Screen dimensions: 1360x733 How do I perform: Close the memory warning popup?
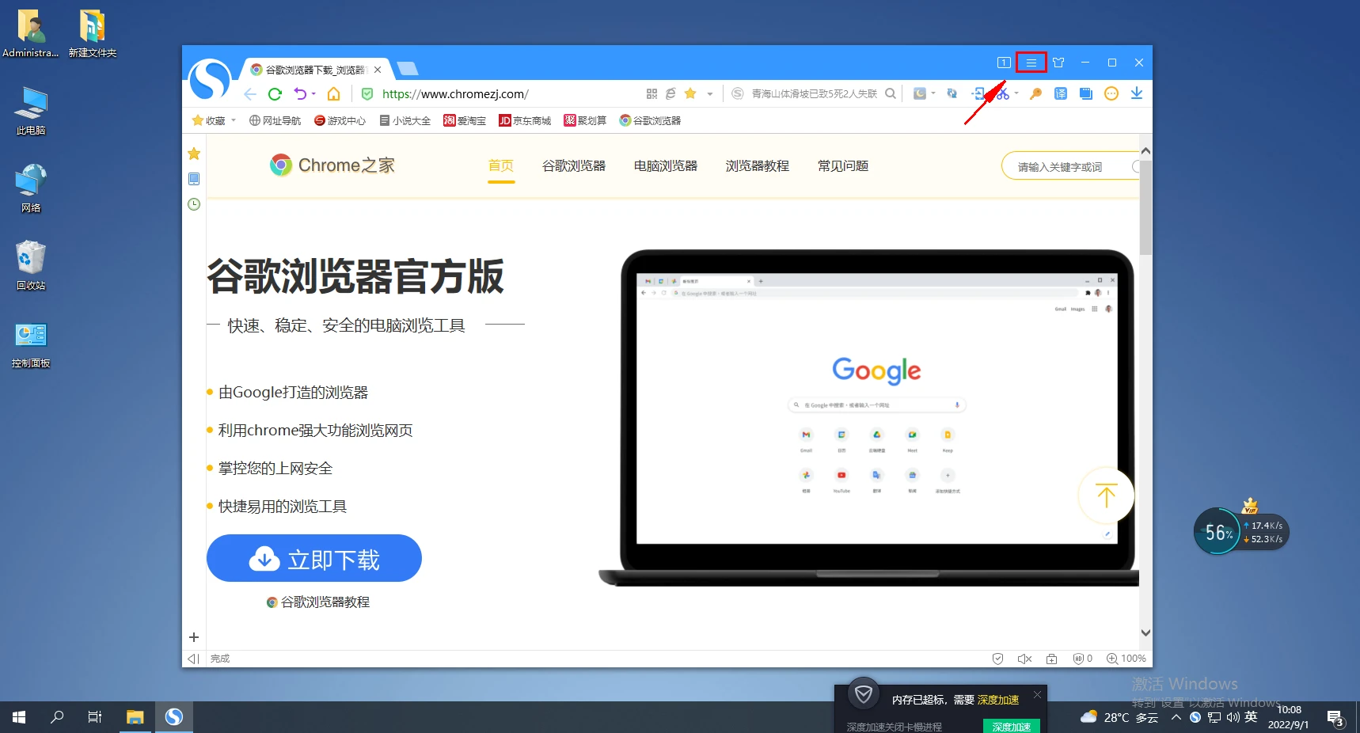click(1037, 694)
